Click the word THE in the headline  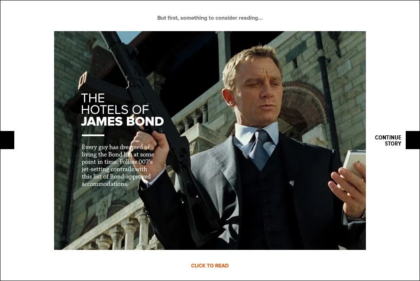coord(93,98)
